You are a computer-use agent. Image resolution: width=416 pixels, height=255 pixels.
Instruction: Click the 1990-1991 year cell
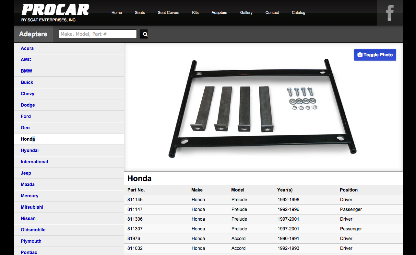[289, 238]
